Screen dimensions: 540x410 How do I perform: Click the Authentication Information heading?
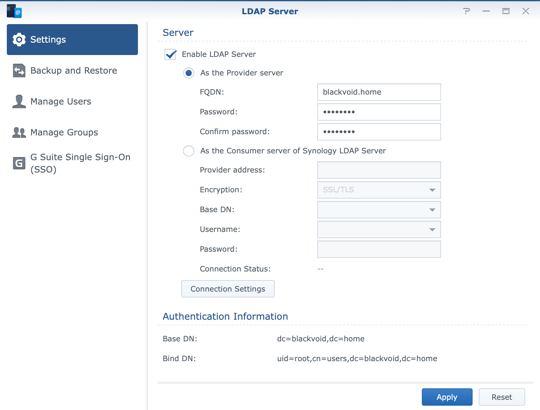225,316
